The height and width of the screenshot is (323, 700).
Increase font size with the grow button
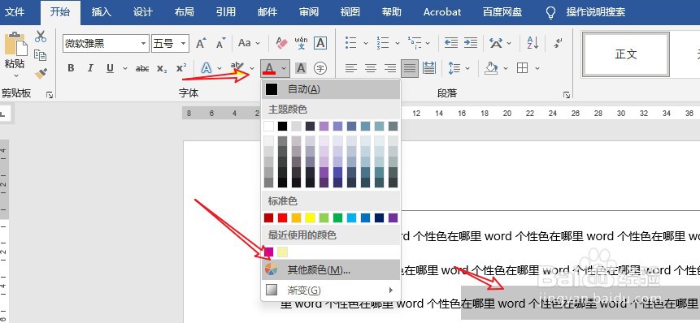coord(201,43)
